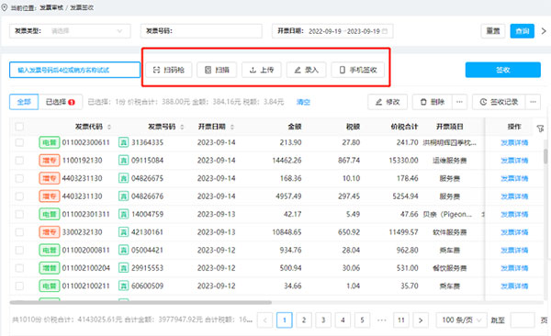551x336 pixels.
Task: Open 签收记录 sign-in records
Action: point(499,102)
